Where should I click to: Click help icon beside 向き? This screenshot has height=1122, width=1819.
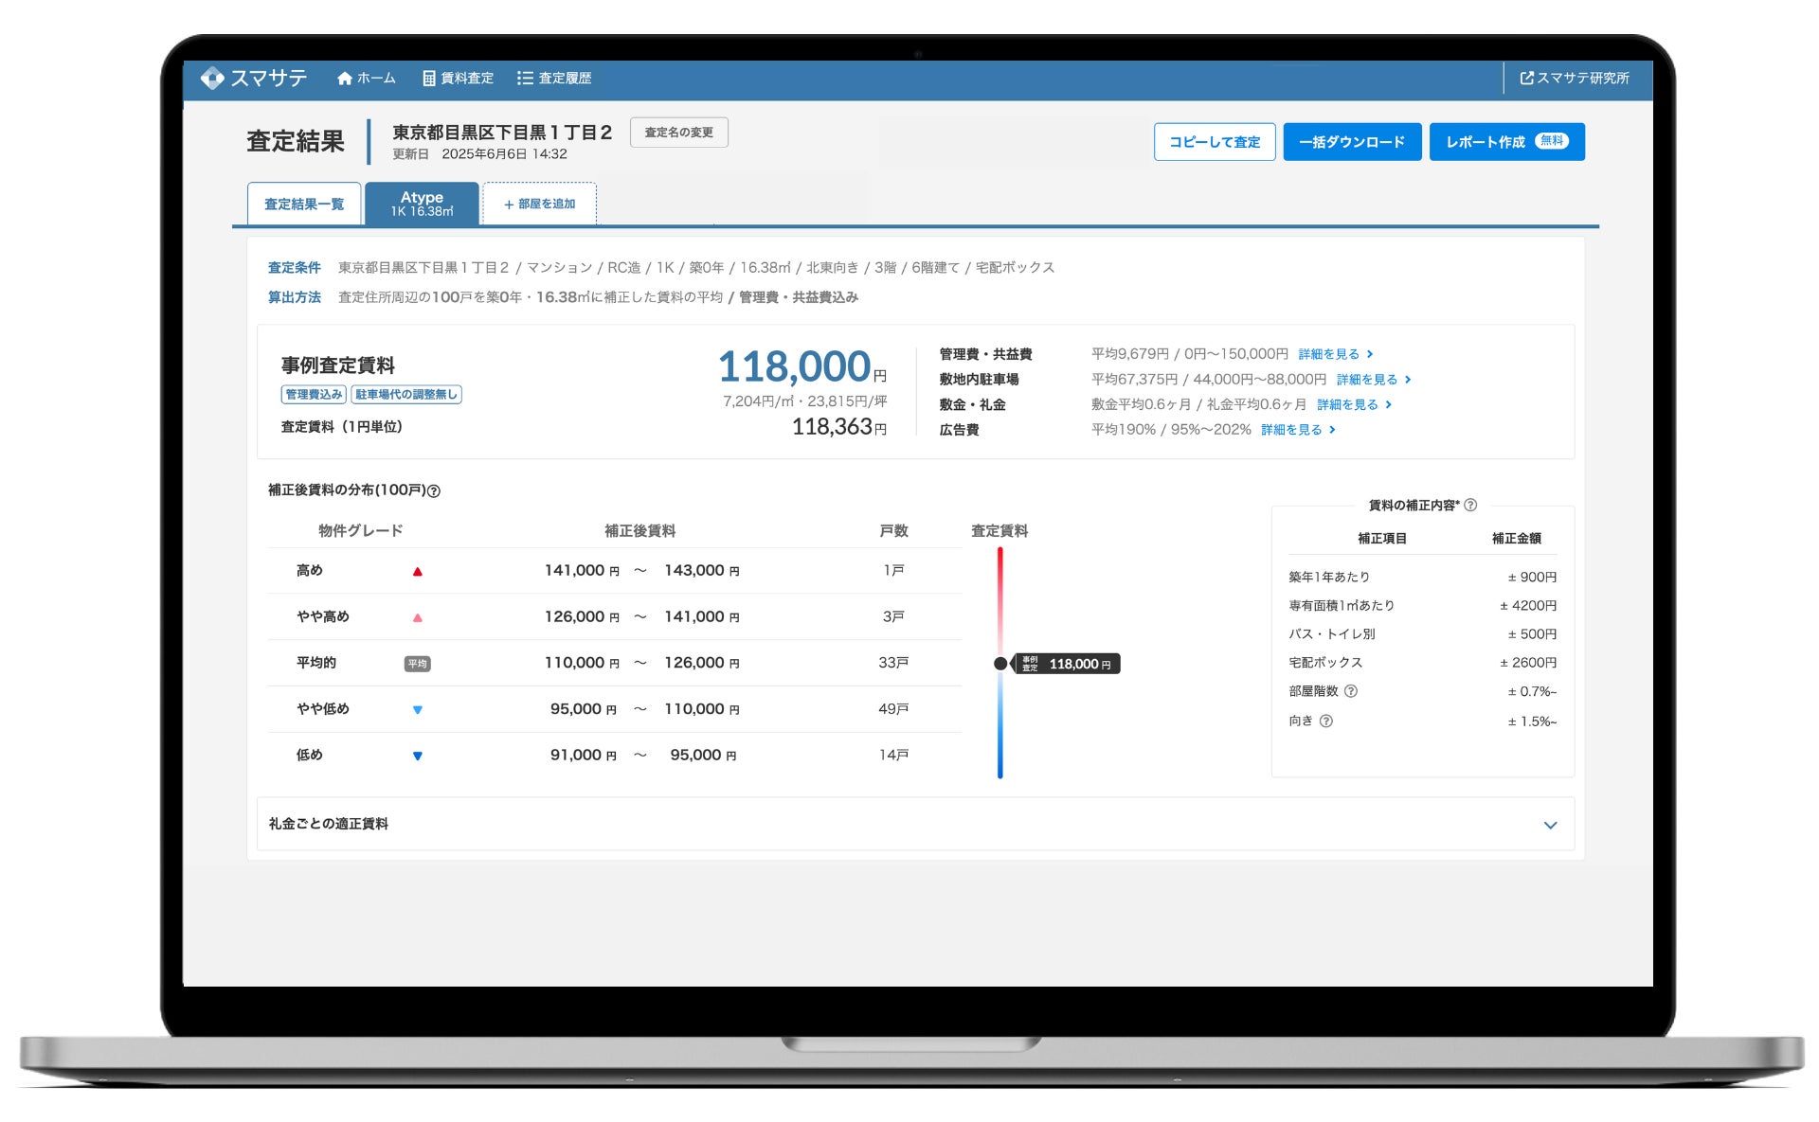pos(1326,721)
